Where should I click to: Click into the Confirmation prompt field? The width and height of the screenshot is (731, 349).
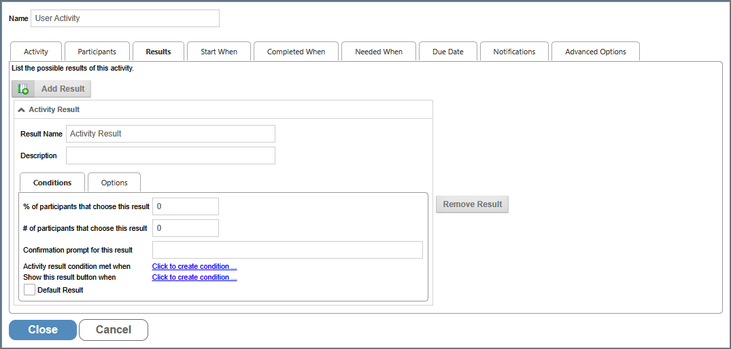coord(287,250)
